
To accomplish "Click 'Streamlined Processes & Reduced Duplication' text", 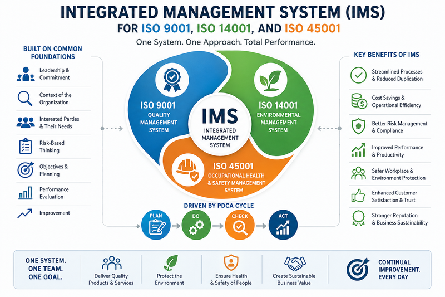I will (x=397, y=75).
